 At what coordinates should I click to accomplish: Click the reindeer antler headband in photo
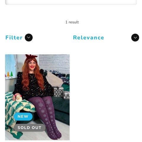tap(31, 57)
